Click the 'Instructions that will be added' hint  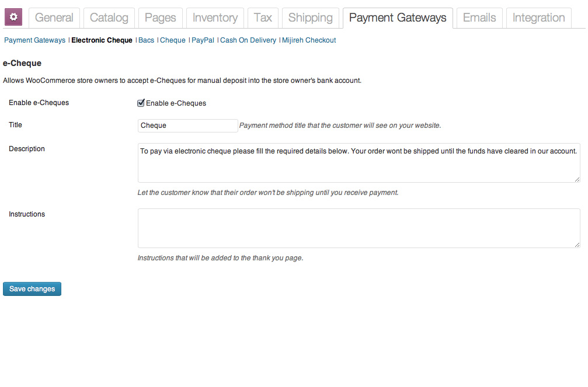click(221, 258)
